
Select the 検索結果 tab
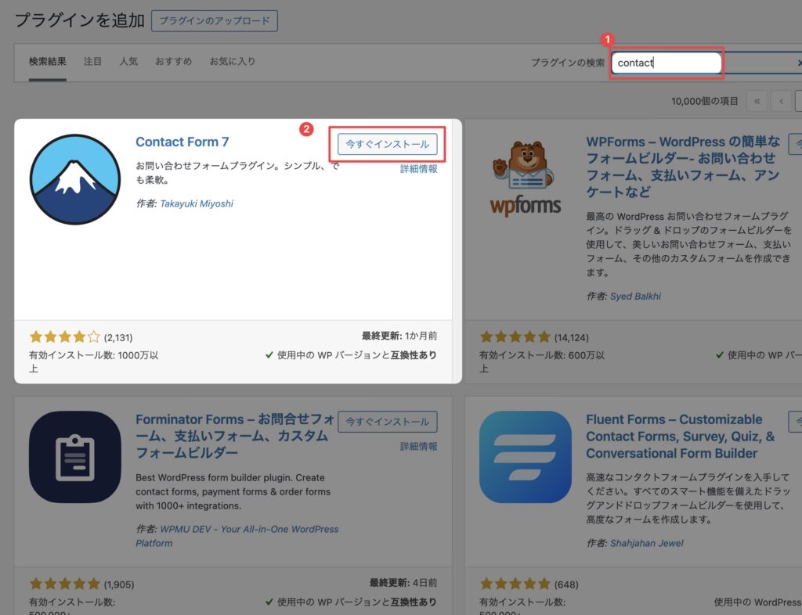coord(48,62)
